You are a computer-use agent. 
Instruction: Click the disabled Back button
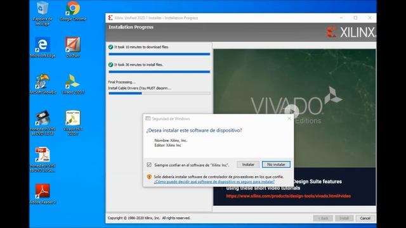point(323,218)
